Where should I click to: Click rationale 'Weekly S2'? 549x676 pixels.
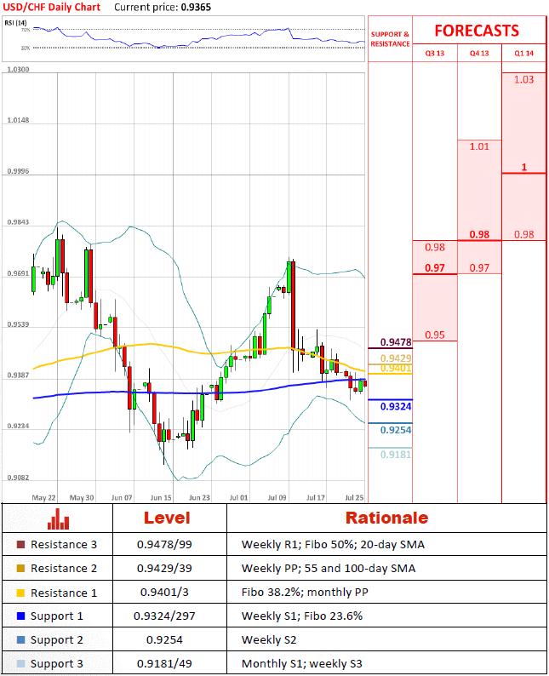269,639
